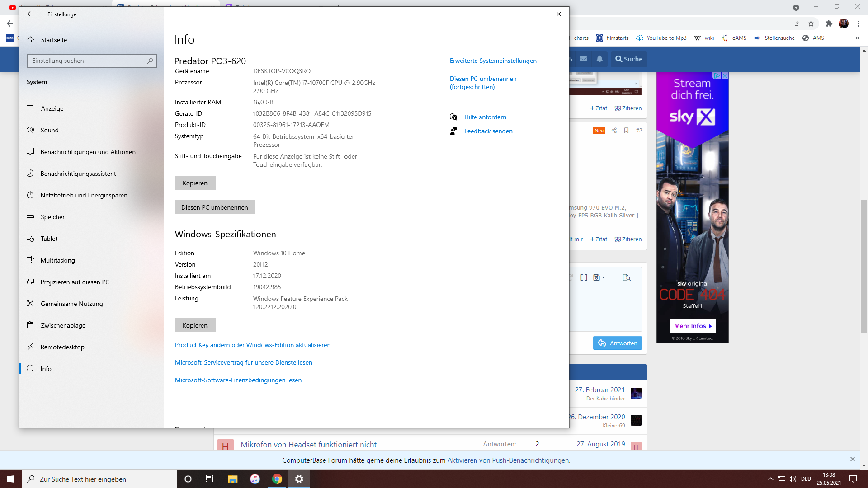Select Remotedesktop in the settings sidebar
Viewport: 868px width, 488px height.
62,347
